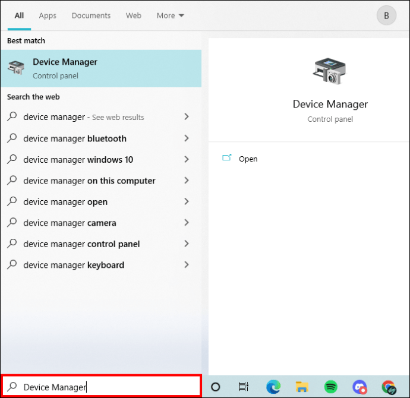Click magnifier icon beside 'device manager windows 10'
This screenshot has height=398, width=410.
point(12,159)
